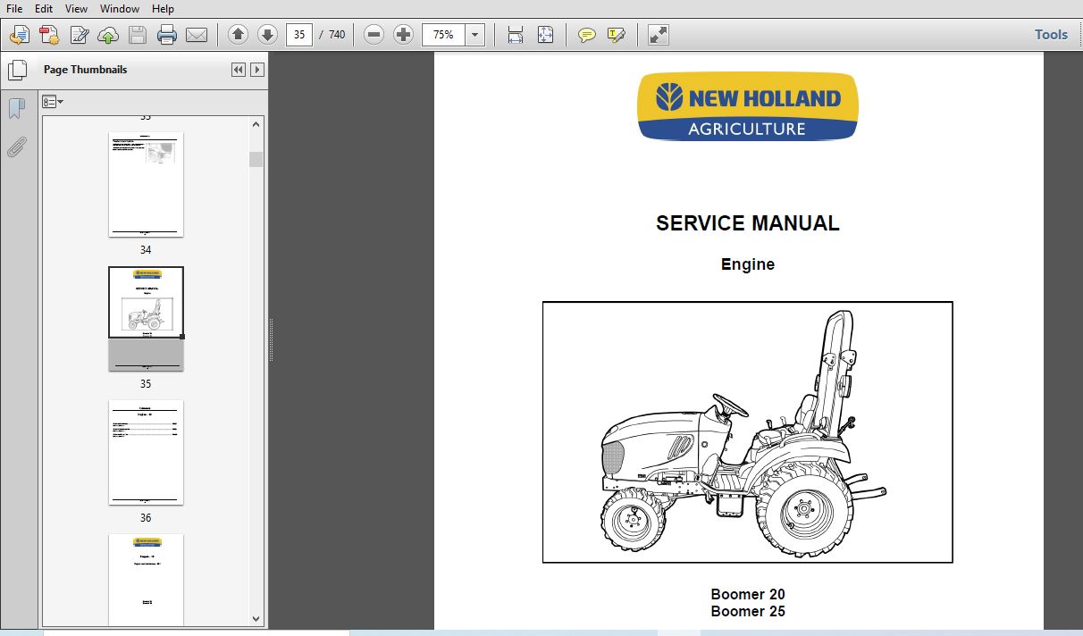1083x636 pixels.
Task: Open the thumbnail options dropdown menu
Action: (53, 102)
